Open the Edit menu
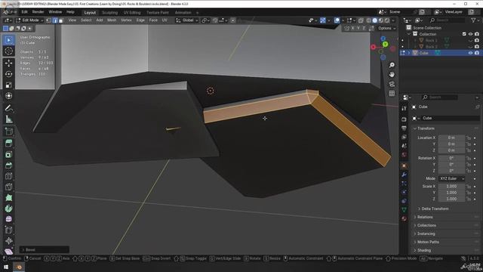The width and height of the screenshot is (483, 272). pos(24,12)
